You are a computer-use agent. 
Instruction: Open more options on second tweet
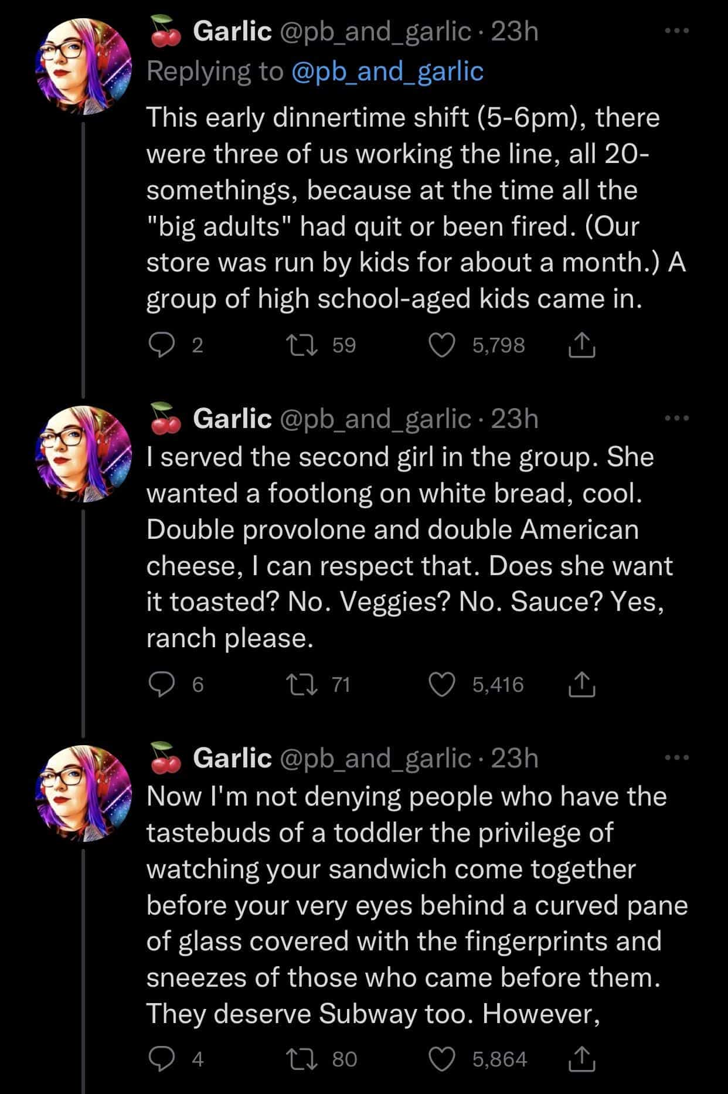(x=678, y=418)
